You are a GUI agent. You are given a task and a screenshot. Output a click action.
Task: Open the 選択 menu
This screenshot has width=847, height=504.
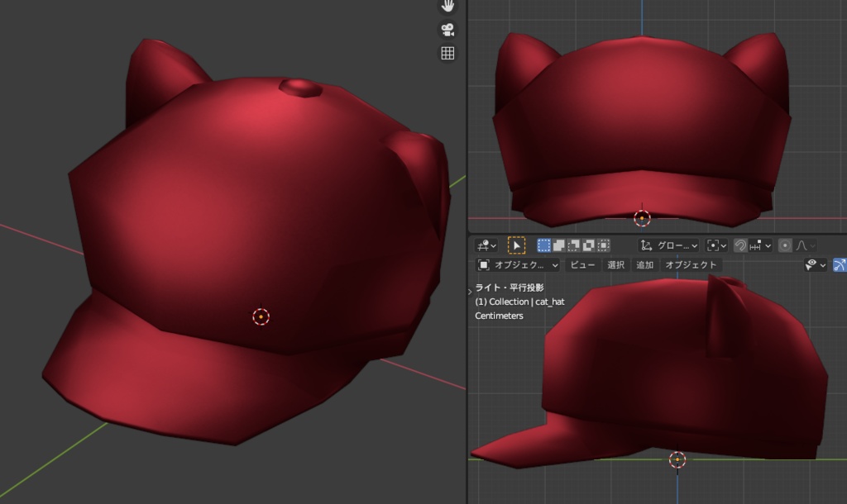click(615, 265)
